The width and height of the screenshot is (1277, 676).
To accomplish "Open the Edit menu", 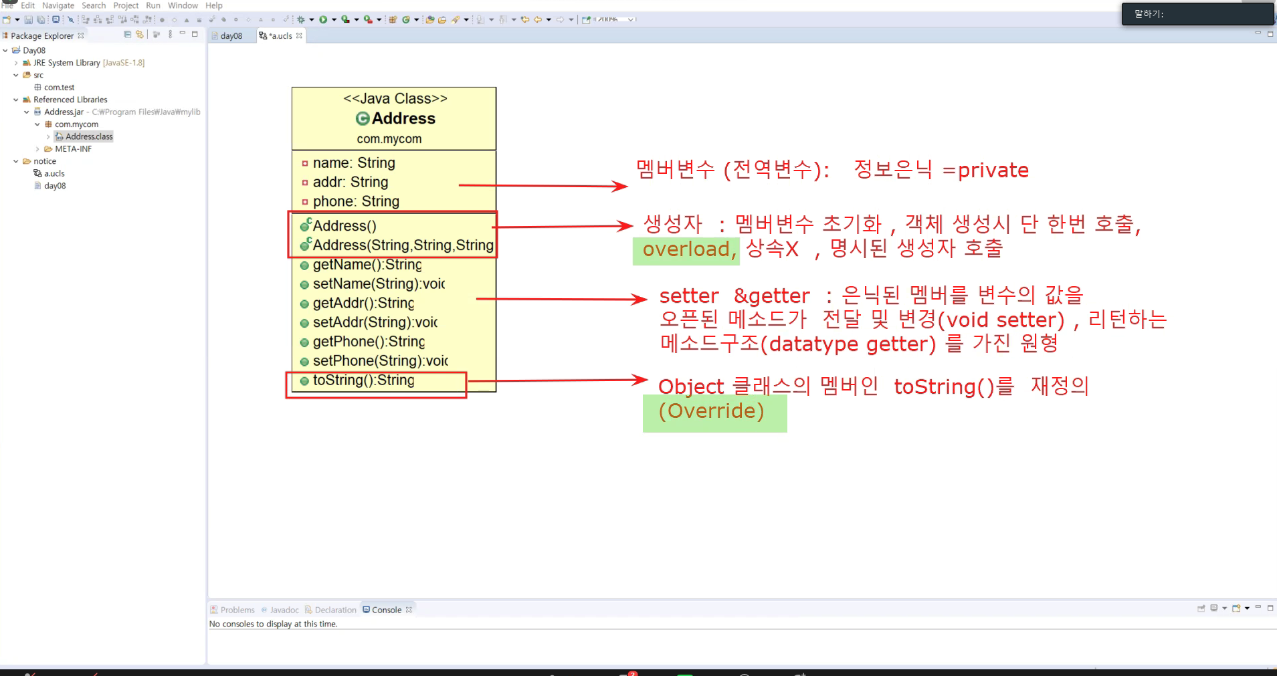I will point(27,5).
